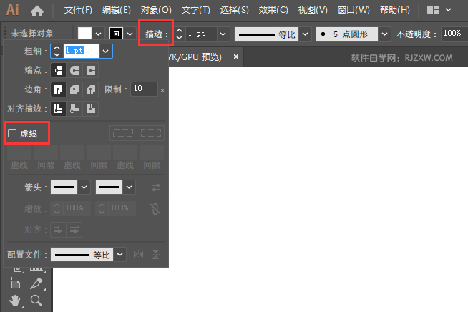Click preserve exact dash lengths icon

click(123, 133)
